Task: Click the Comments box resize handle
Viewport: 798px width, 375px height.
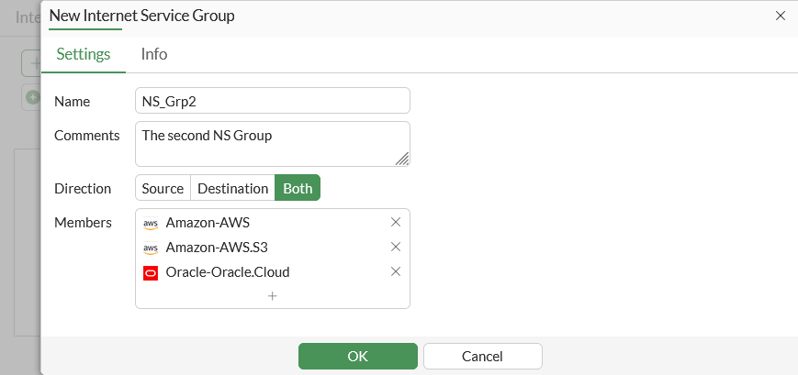Action: tap(402, 159)
